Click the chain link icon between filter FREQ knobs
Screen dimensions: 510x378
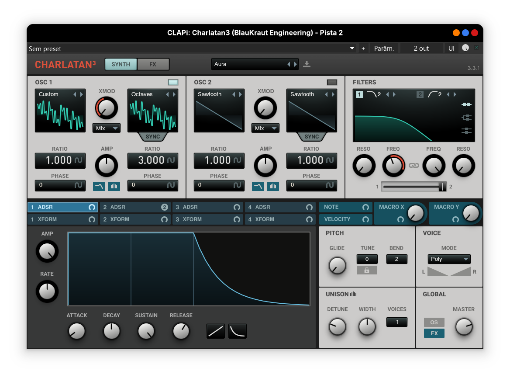[414, 166]
